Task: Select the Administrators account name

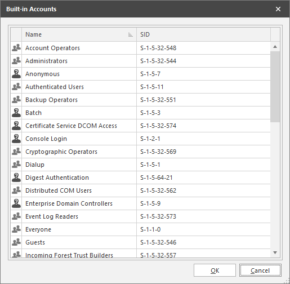Action: [46, 61]
